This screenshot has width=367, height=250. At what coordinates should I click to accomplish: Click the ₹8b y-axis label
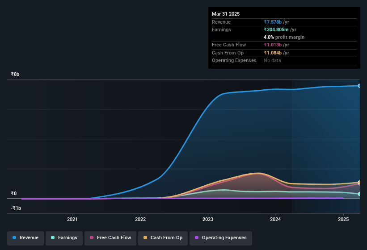[15, 74]
